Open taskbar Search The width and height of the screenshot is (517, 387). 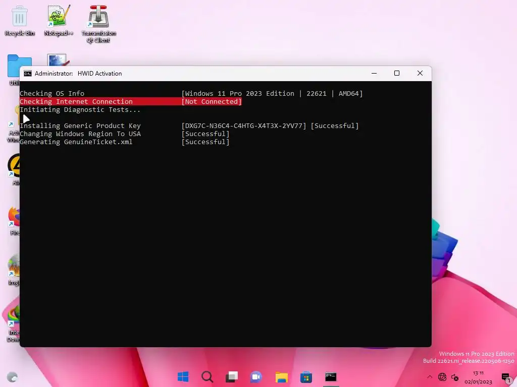tap(208, 376)
